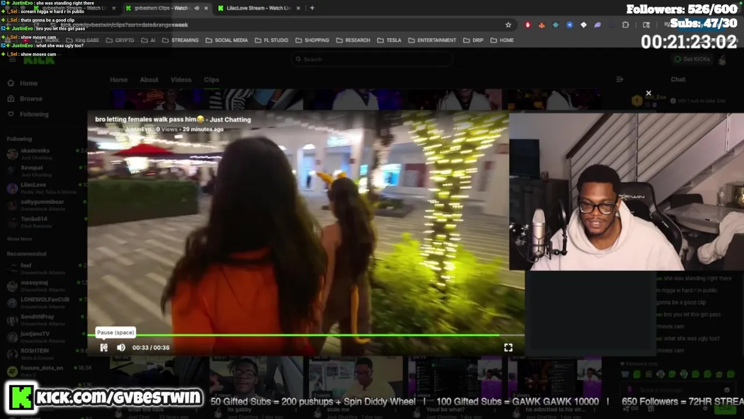Click LilacLove avatar in sidebar
Image resolution: width=744 pixels, height=419 pixels.
pyautogui.click(x=12, y=188)
